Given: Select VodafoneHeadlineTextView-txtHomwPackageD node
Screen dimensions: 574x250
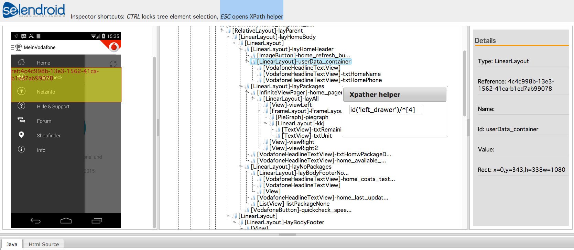Looking at the screenshot, I should (x=324, y=154).
